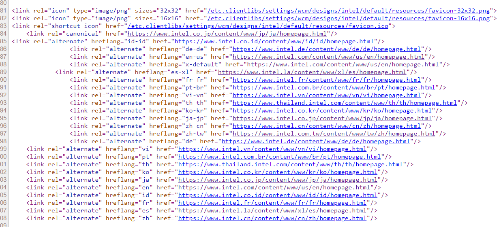The width and height of the screenshot is (501, 227).
Task: Click line number 80 in the gutter
Action: (x=3, y=3)
